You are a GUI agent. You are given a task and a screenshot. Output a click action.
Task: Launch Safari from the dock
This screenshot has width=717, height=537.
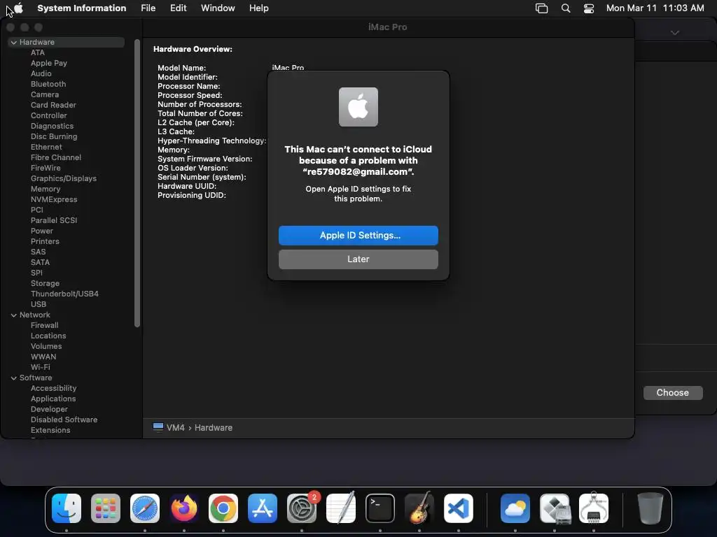[145, 508]
